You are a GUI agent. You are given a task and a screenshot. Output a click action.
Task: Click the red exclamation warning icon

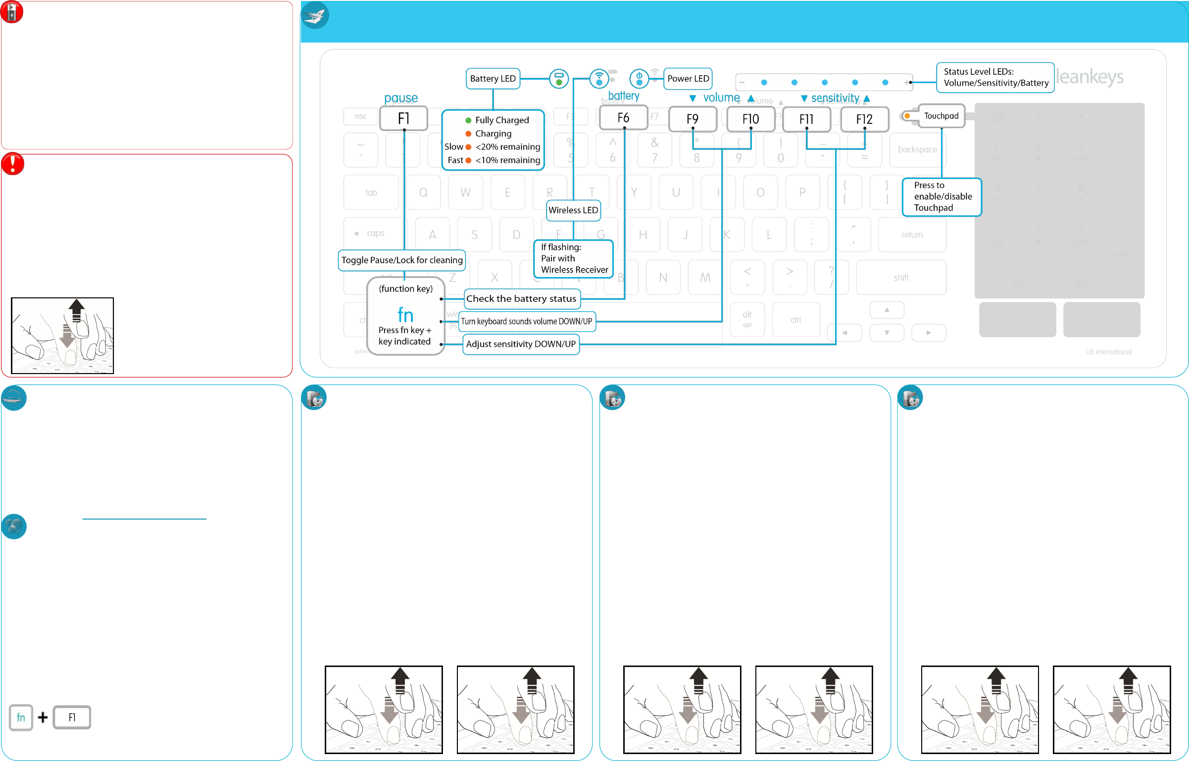coord(13,164)
